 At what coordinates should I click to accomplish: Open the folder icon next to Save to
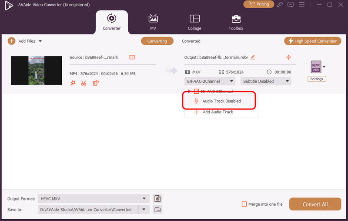[158, 210]
